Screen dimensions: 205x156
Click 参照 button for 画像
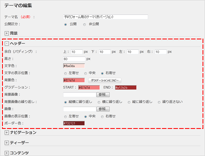[103, 109]
